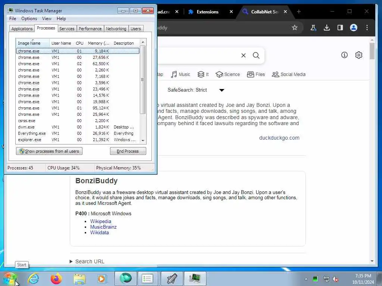Open Task Manager Options menu

click(29, 19)
